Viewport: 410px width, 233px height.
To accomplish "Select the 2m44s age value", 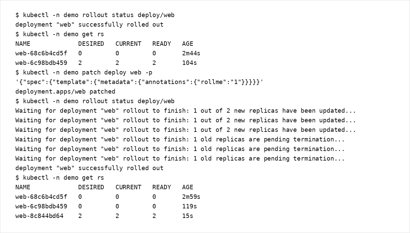I will pos(191,53).
